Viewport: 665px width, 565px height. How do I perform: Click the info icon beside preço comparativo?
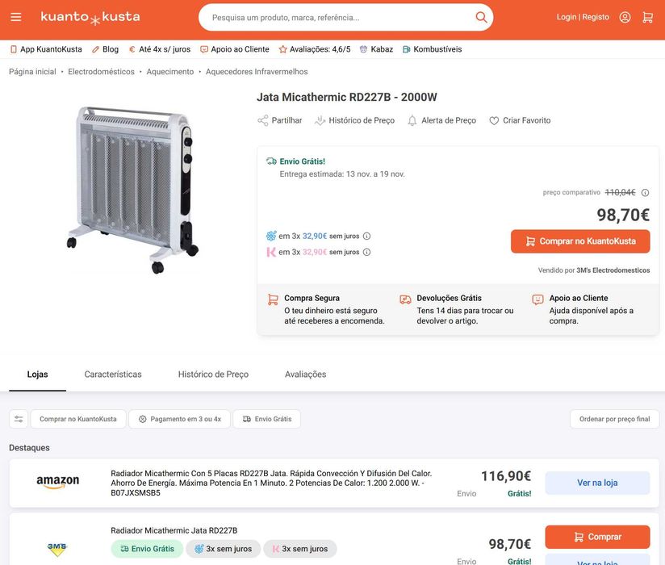pos(645,193)
